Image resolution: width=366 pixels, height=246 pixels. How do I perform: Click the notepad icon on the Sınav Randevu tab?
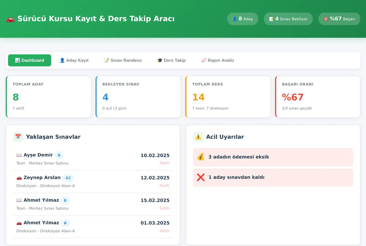click(x=106, y=60)
